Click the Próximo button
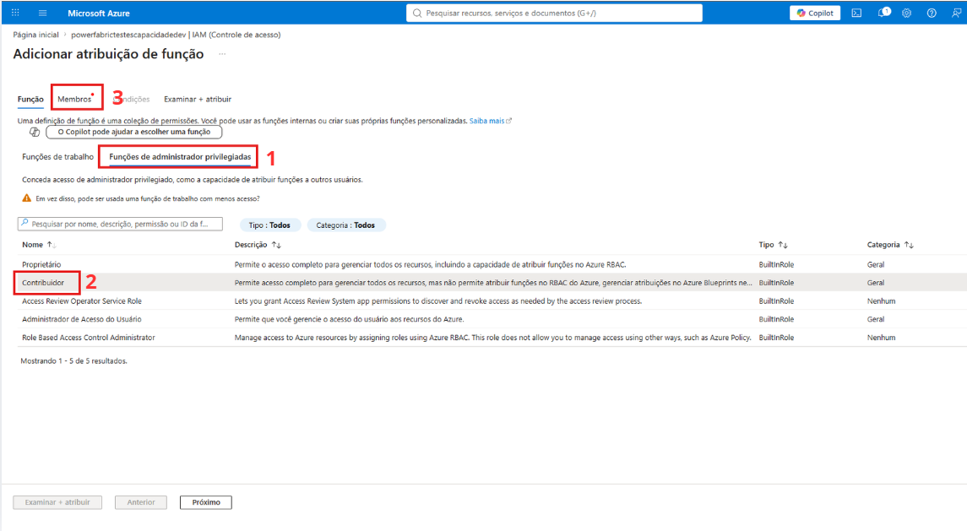This screenshot has height=531, width=967. pos(206,502)
